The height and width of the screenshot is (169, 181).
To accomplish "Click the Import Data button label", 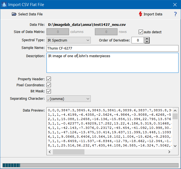I will 153,14.
